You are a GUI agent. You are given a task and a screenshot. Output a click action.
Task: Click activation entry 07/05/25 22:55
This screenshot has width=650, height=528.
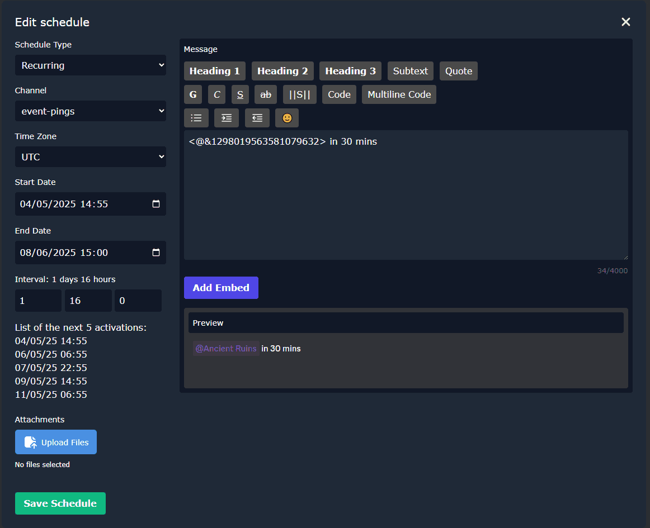[x=51, y=367]
